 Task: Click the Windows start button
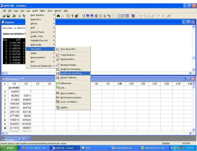(x=9, y=148)
